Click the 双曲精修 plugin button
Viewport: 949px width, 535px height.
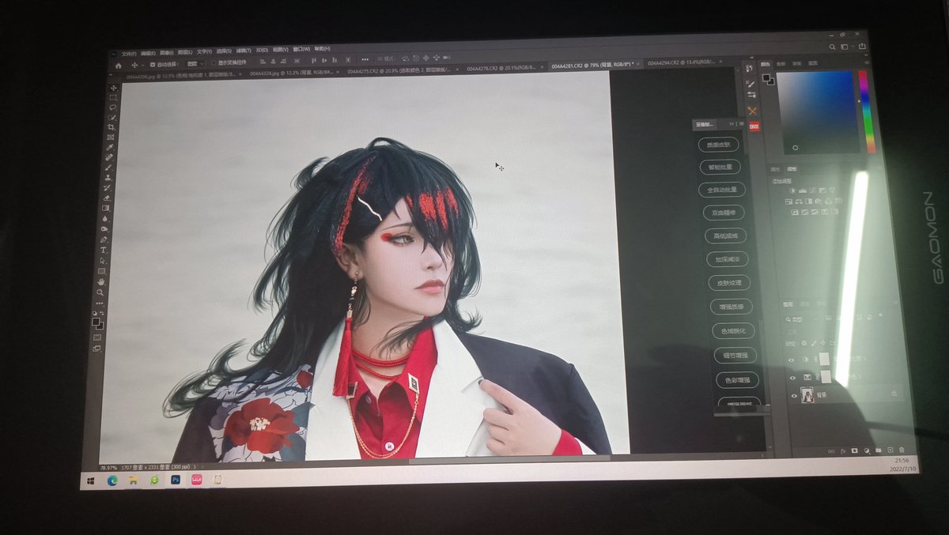click(x=723, y=213)
